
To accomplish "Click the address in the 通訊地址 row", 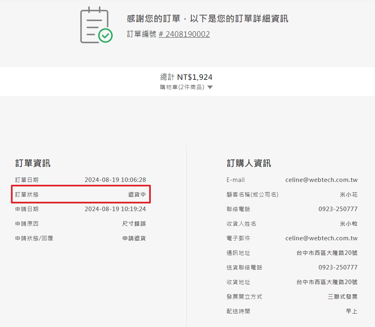I will click(x=327, y=253).
